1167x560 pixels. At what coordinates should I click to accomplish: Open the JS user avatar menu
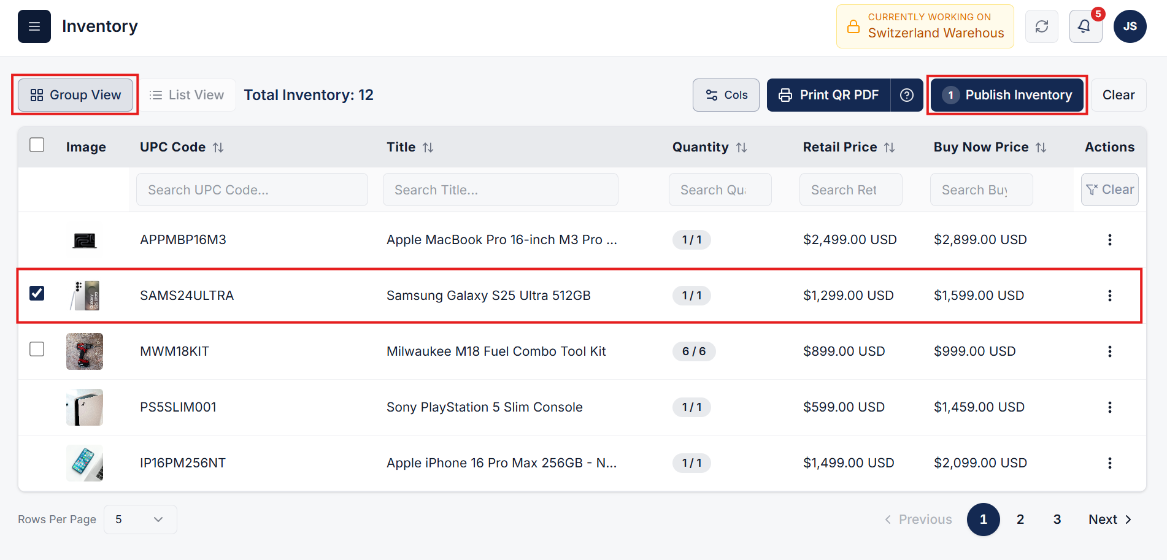point(1130,26)
